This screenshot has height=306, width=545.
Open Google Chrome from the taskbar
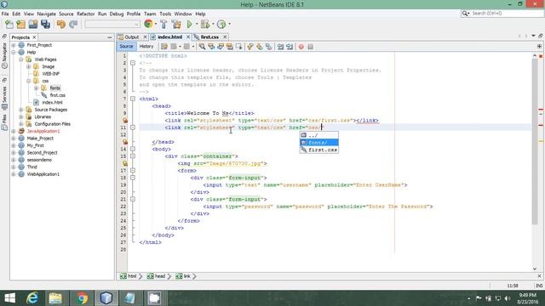[82, 298]
